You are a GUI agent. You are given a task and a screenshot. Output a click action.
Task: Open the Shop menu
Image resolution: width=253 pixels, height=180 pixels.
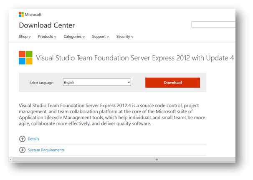(x=25, y=37)
